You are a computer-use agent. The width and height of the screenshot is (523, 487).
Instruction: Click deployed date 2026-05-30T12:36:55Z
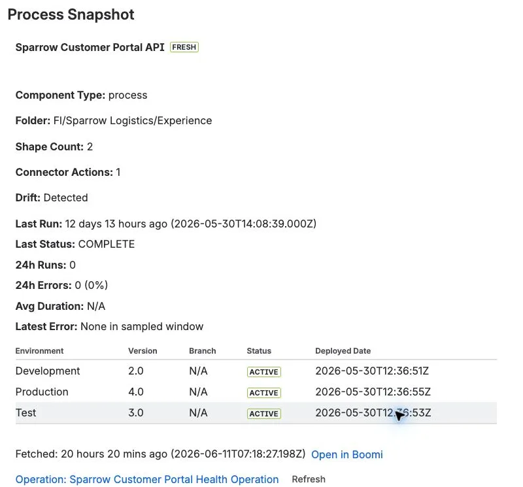pyautogui.click(x=373, y=392)
